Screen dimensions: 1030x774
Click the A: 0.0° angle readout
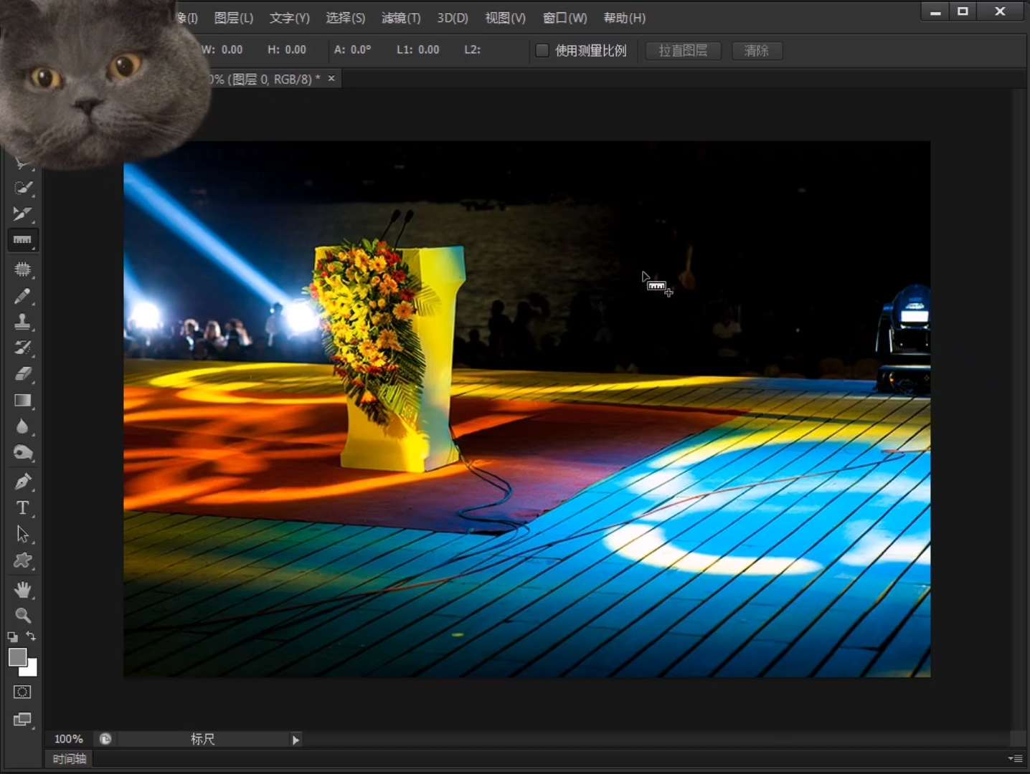[x=353, y=49]
